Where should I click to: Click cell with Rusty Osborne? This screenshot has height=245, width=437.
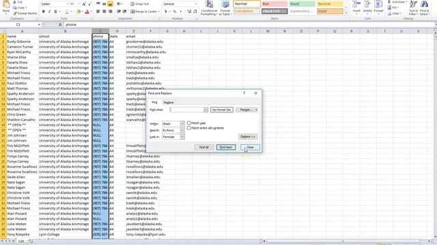tap(22, 42)
